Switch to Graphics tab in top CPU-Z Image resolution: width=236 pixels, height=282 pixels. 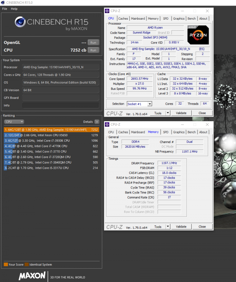point(179,18)
